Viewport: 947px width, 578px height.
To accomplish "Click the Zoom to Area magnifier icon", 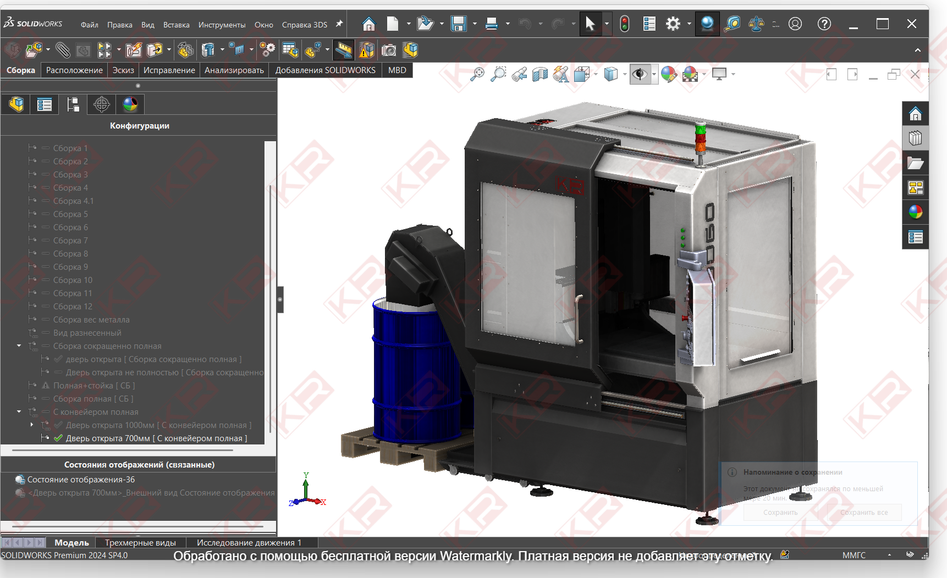I will [498, 74].
